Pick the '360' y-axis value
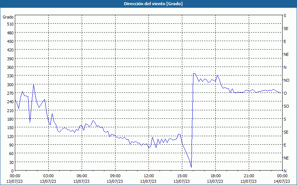297x185 pixels. tap(10, 67)
